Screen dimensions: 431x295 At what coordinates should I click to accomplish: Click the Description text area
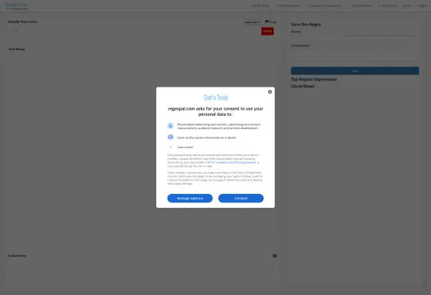coord(355,56)
